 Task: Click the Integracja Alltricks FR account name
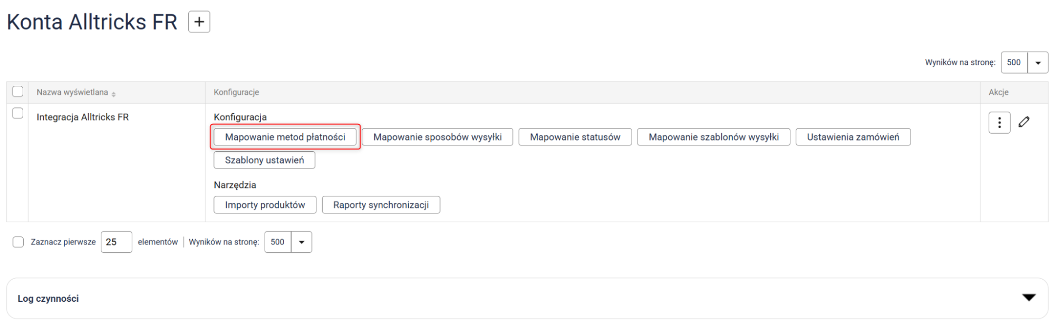[x=83, y=117]
